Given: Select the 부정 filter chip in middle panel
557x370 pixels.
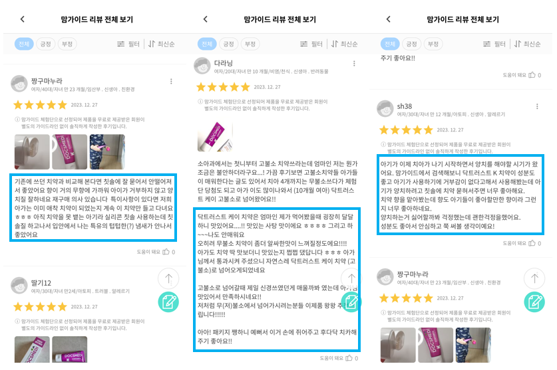Looking at the screenshot, I should click(x=250, y=44).
